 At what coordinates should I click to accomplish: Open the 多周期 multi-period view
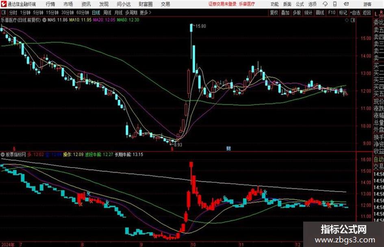(x=131, y=13)
